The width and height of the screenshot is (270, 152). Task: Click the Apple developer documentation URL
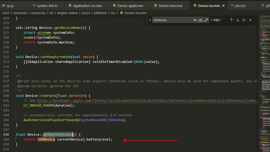click(x=147, y=100)
